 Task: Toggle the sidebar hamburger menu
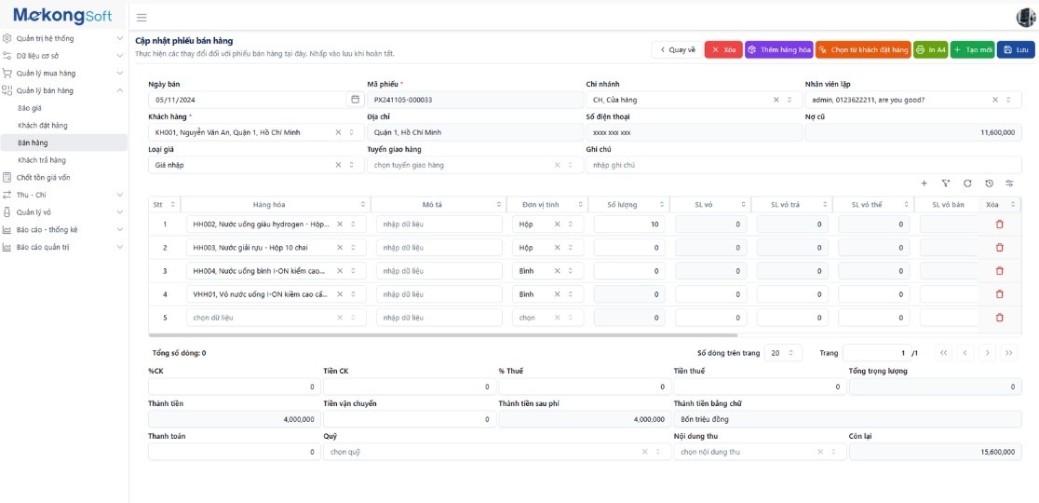[142, 18]
